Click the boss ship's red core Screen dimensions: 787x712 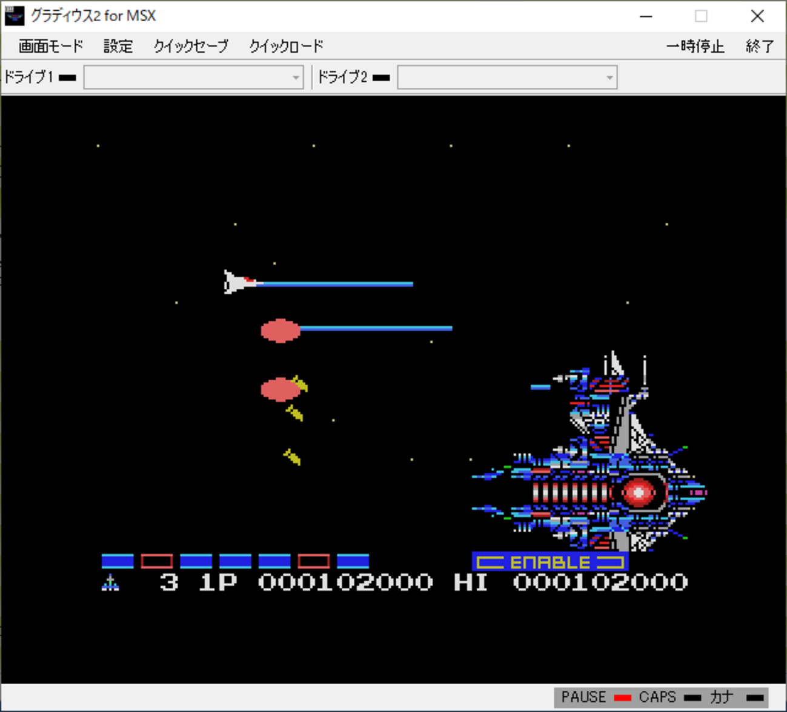pos(639,492)
